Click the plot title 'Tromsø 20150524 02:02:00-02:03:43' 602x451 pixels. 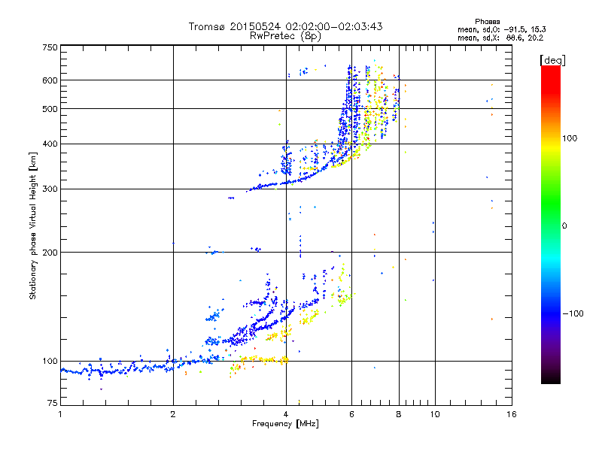coord(285,26)
